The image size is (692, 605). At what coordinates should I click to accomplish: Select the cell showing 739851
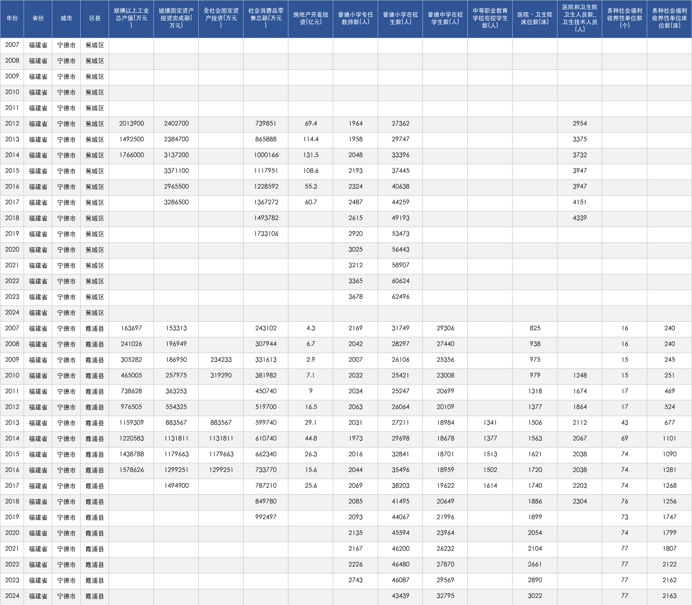point(266,124)
